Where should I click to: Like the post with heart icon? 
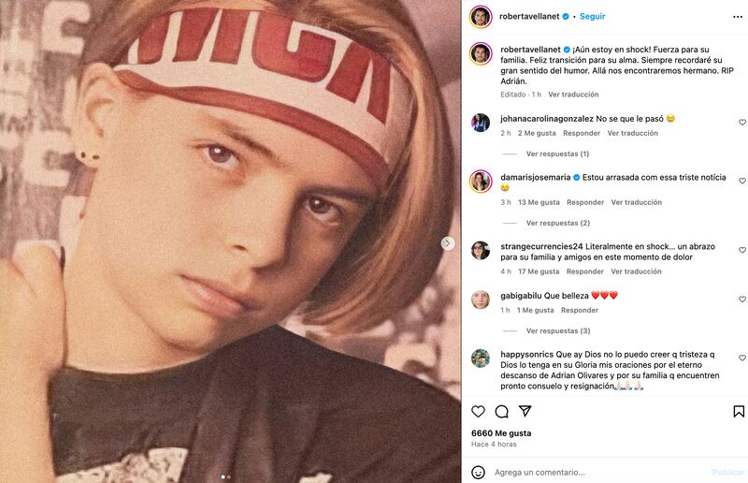[478, 411]
